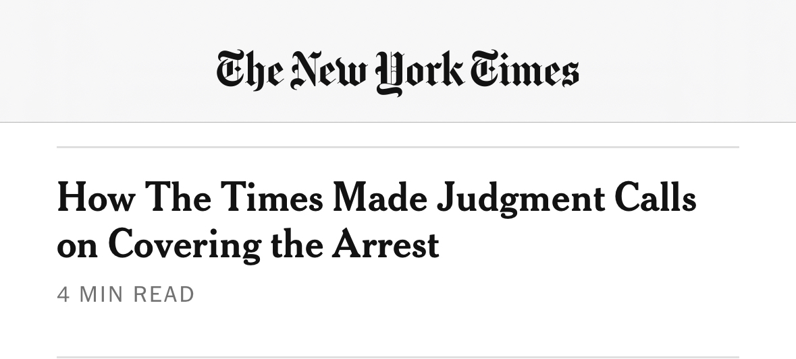Click the word "Arrest" in the headline
The image size is (796, 359).
coord(385,244)
